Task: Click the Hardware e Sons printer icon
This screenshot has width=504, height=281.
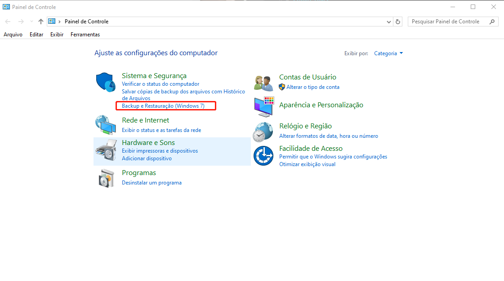Action: coord(105,149)
